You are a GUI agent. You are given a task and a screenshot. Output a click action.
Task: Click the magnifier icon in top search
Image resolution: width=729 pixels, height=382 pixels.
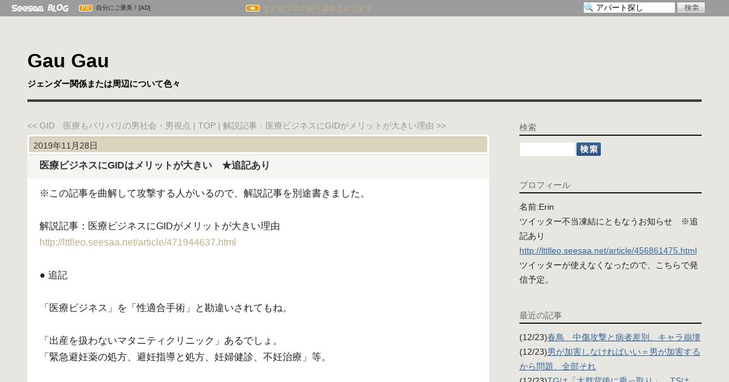coord(589,7)
